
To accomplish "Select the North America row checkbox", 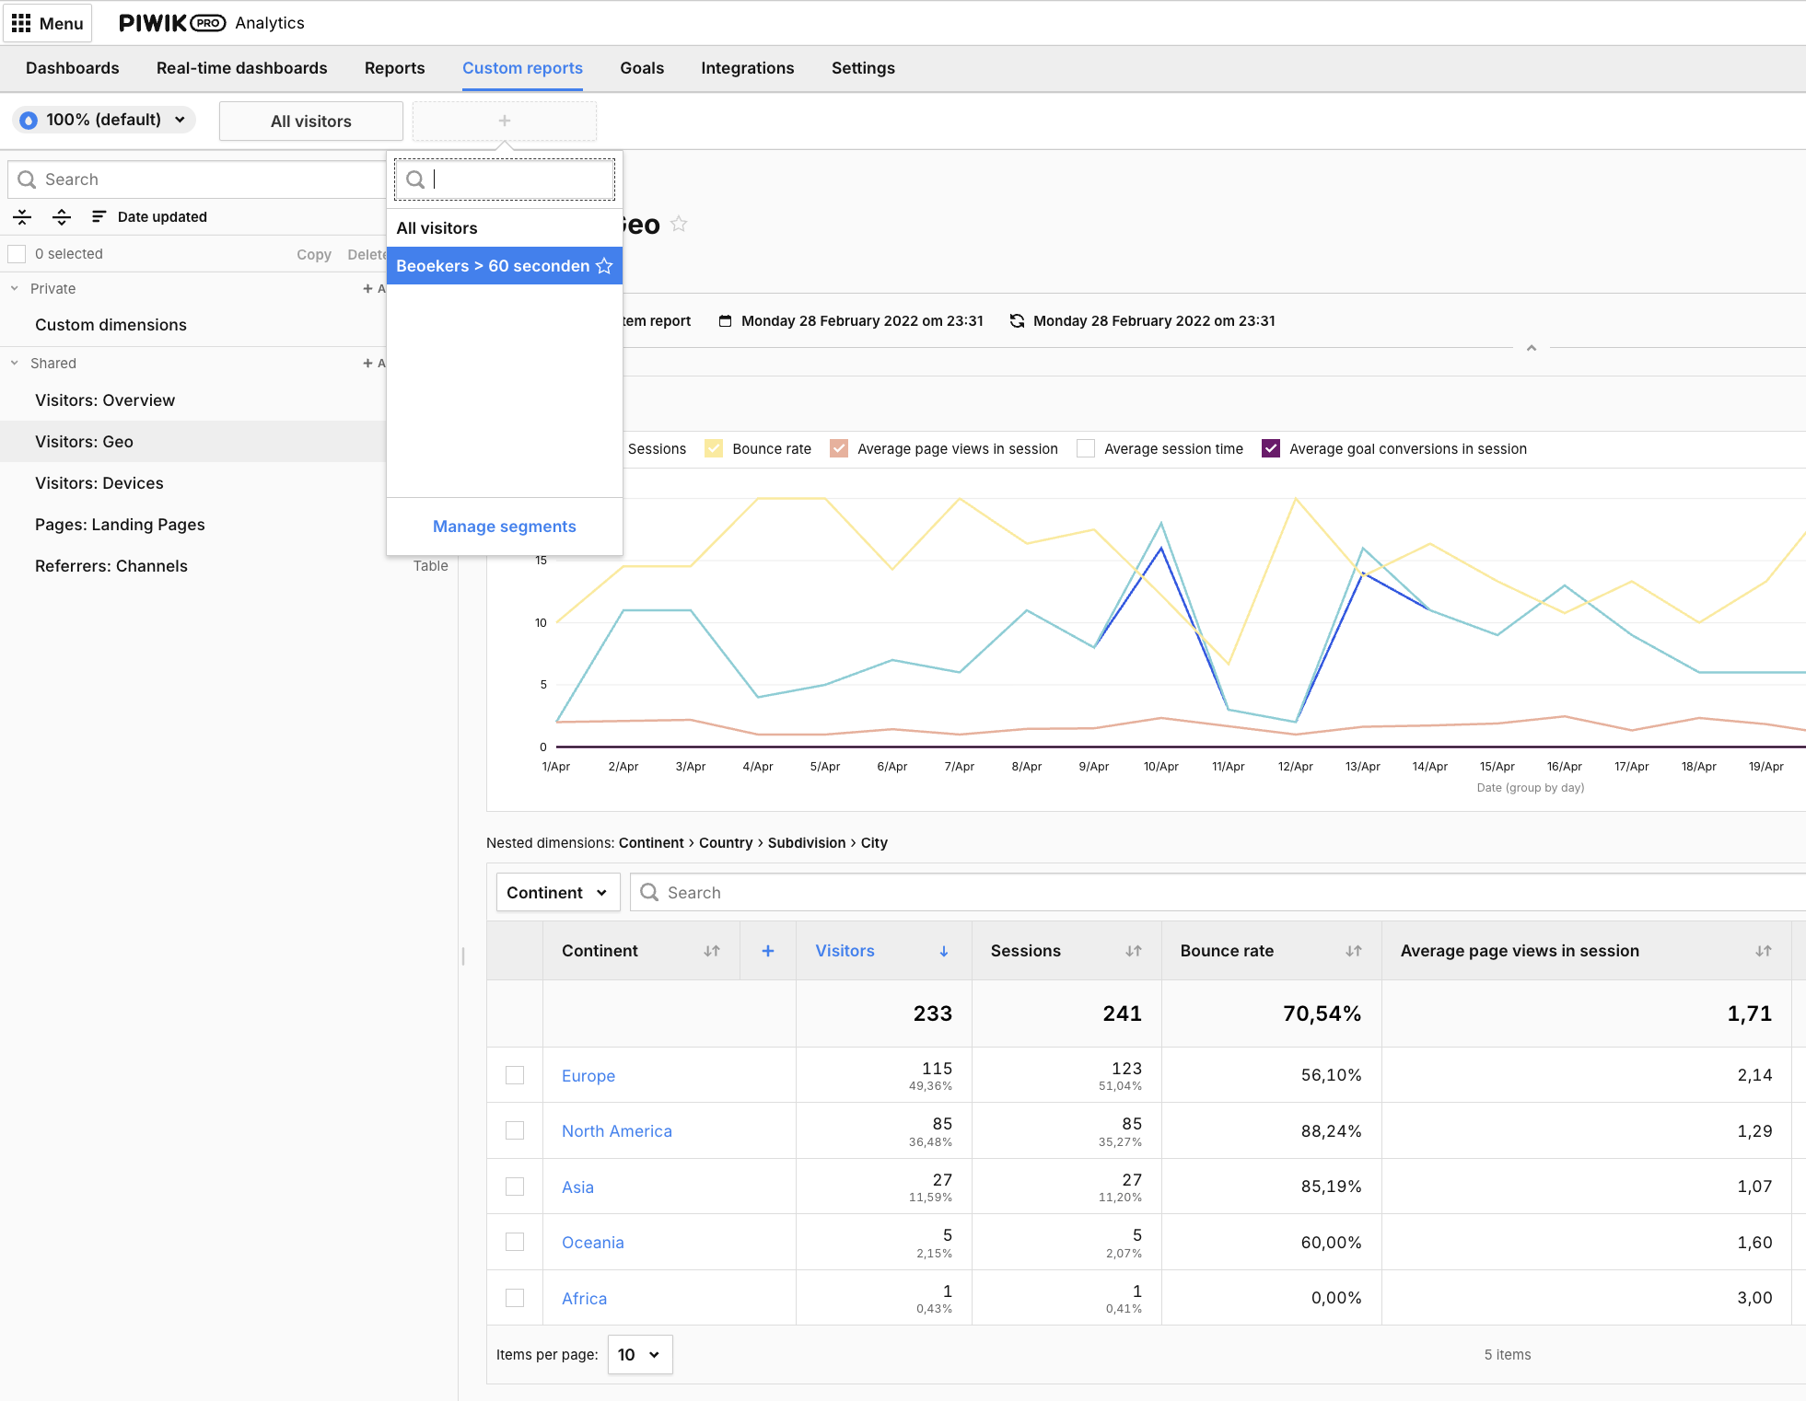I will coord(515,1130).
